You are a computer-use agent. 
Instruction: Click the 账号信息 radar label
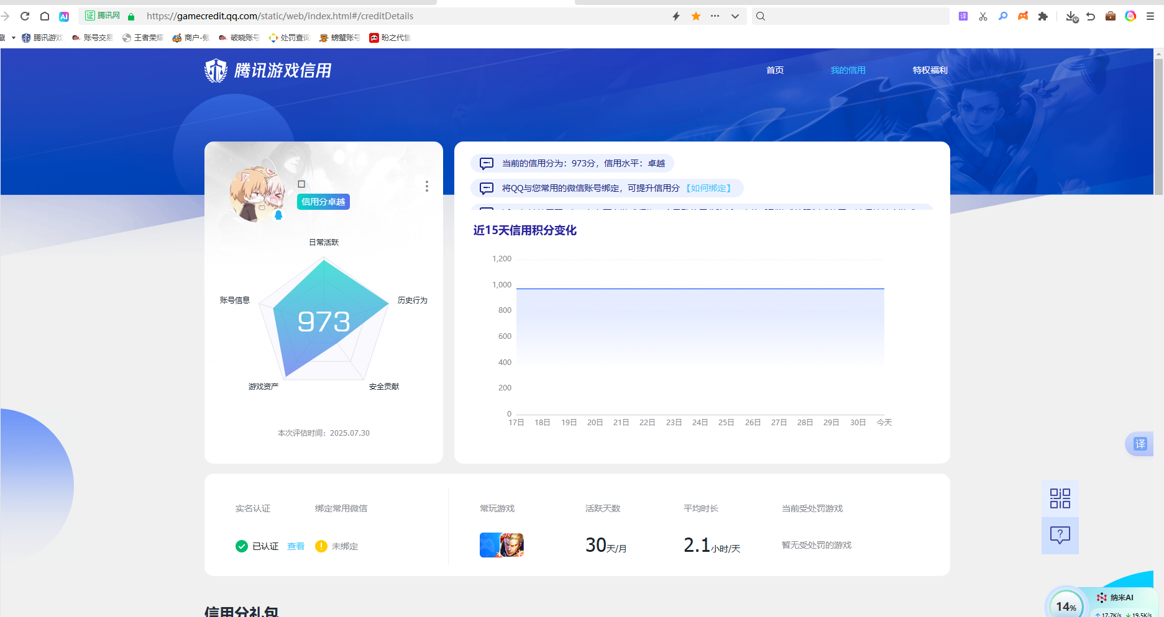(235, 300)
